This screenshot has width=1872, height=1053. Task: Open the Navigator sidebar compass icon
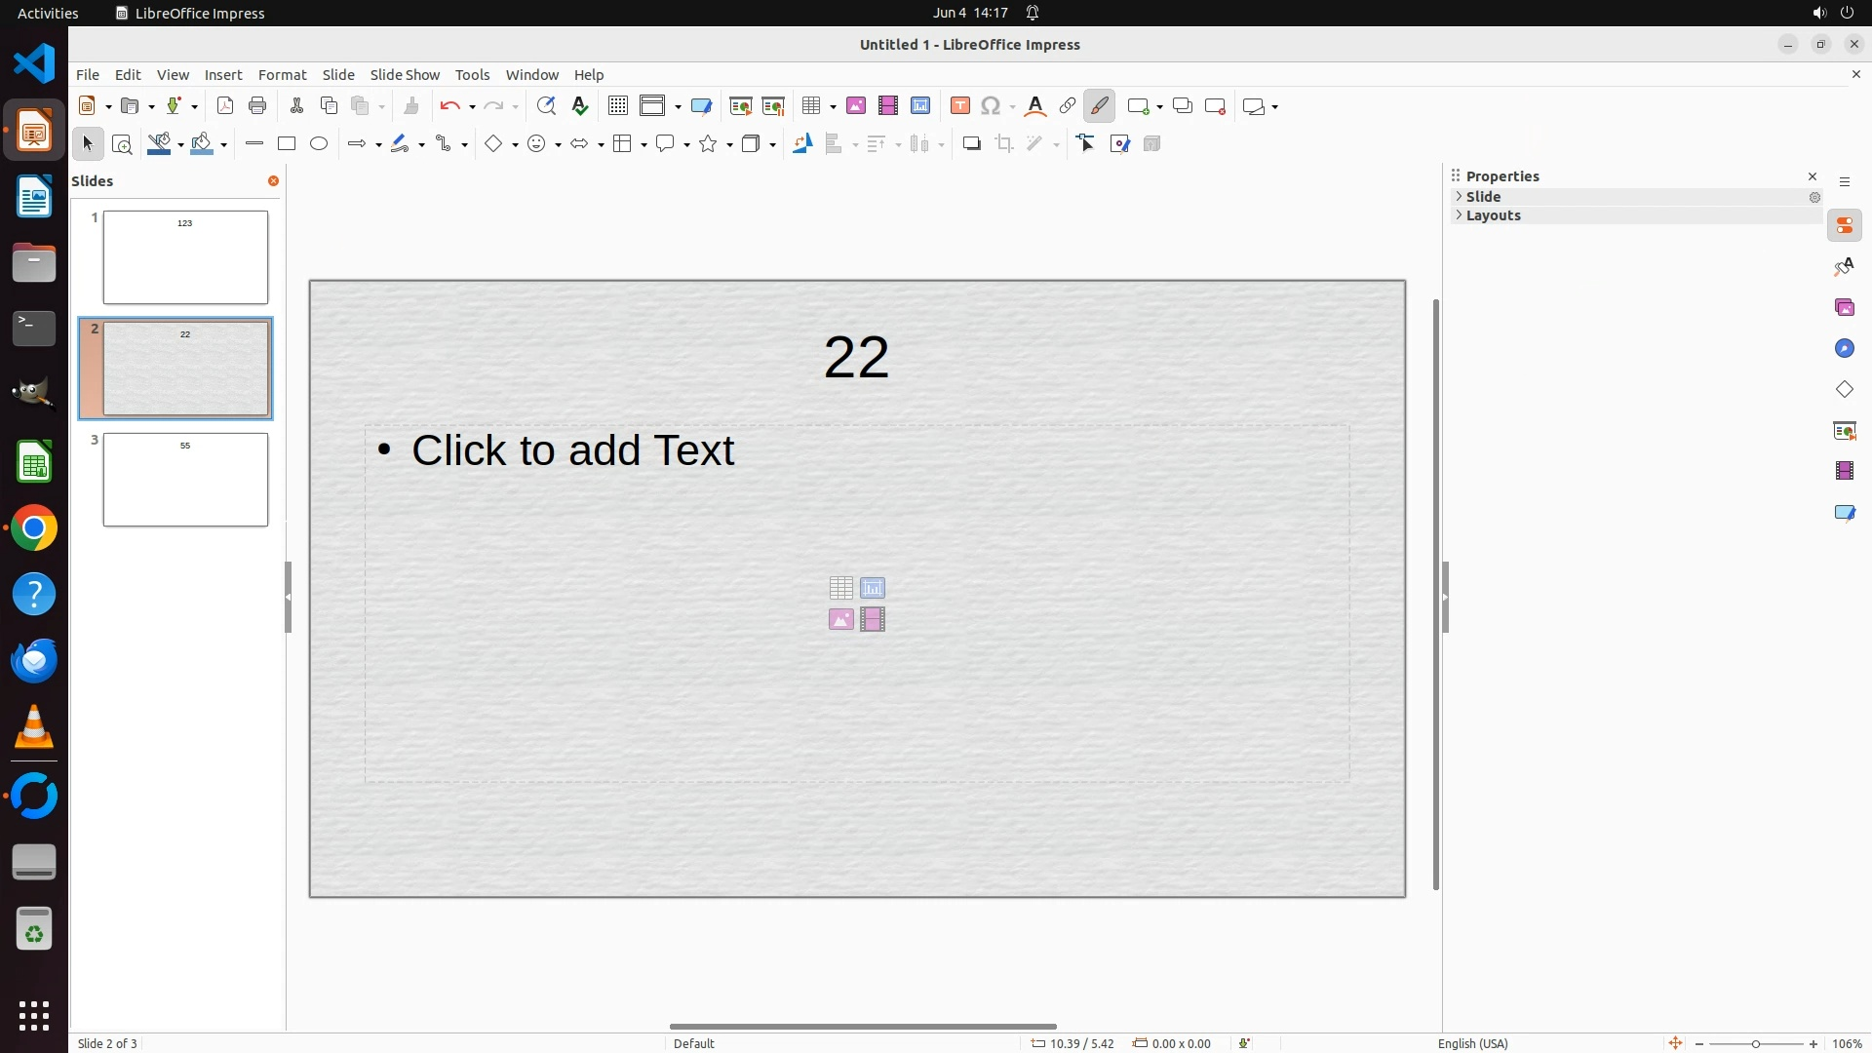(x=1845, y=349)
